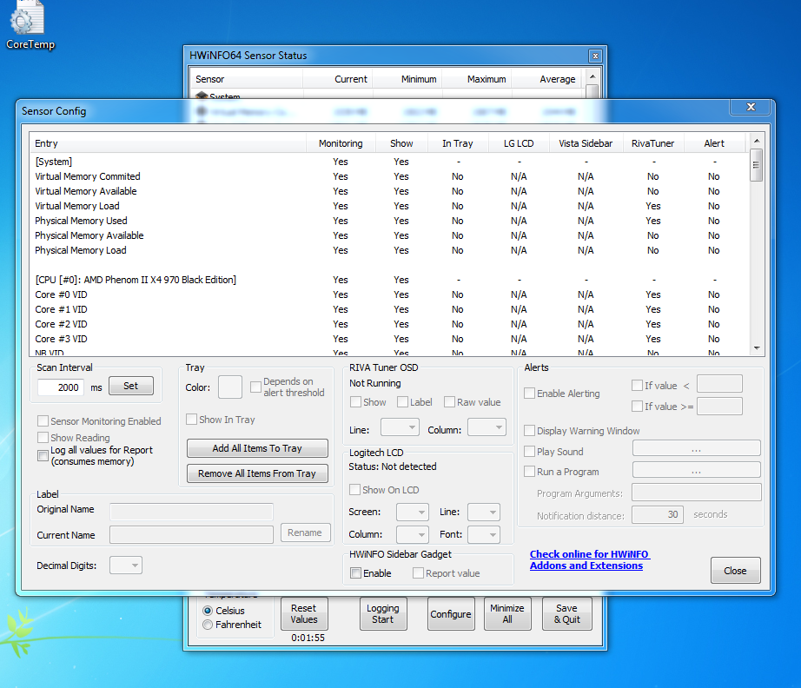
Task: Check Raw value checkbox
Action: (449, 402)
